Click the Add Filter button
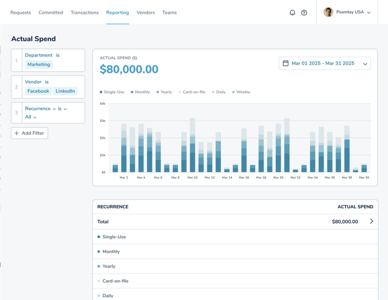The image size is (388, 300). 30,133
